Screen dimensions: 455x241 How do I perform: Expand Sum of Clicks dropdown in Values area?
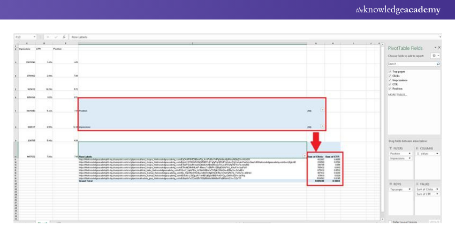[x=438, y=190]
